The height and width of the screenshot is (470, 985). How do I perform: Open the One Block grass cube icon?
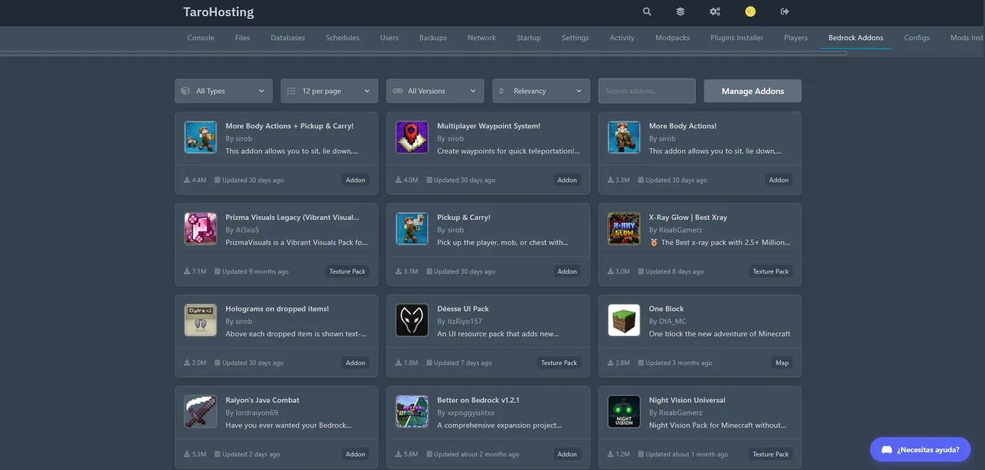point(624,320)
